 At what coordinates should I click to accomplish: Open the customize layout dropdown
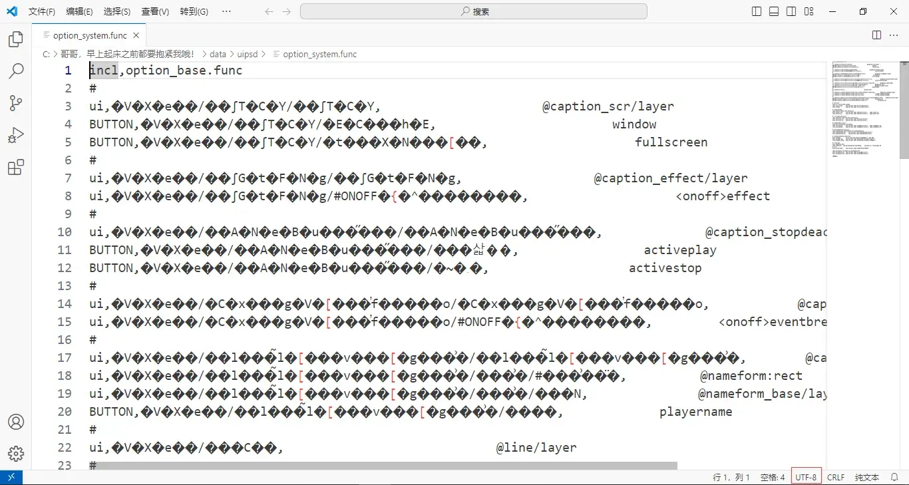[809, 11]
